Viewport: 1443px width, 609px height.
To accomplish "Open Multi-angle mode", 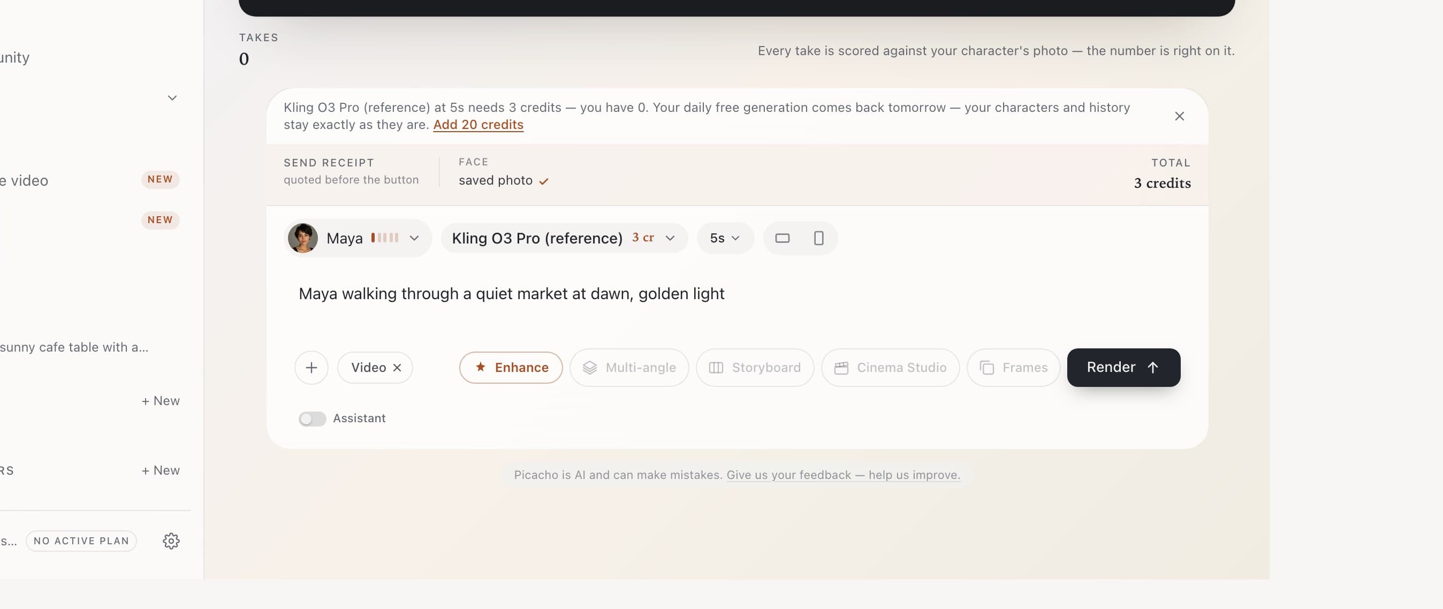I will tap(629, 368).
